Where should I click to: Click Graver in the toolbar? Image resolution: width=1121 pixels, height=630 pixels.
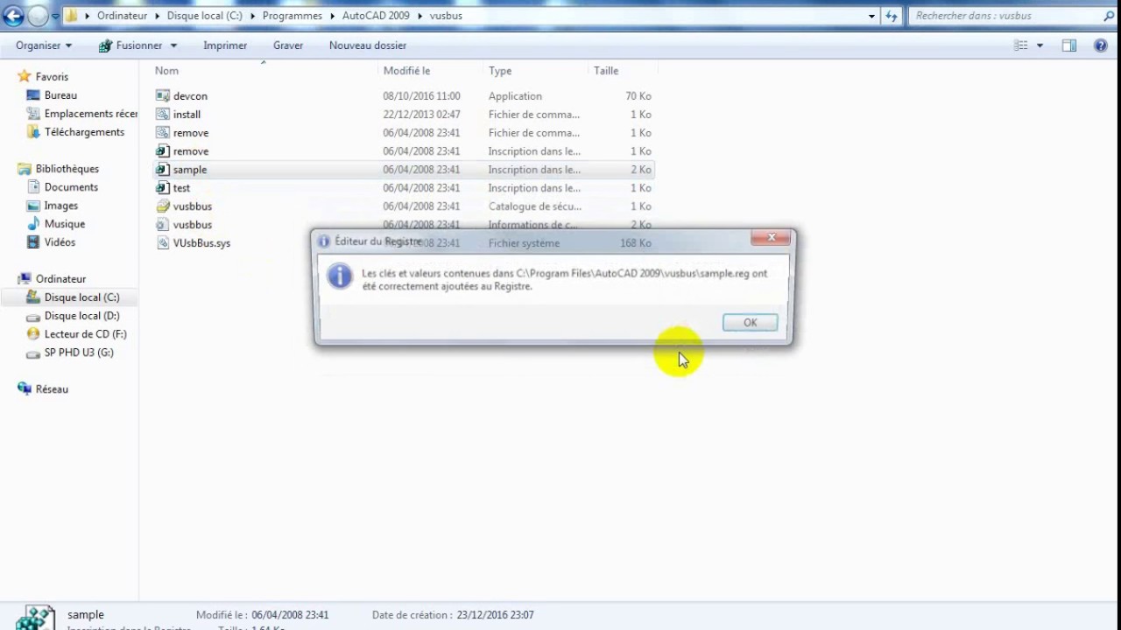[x=288, y=45]
